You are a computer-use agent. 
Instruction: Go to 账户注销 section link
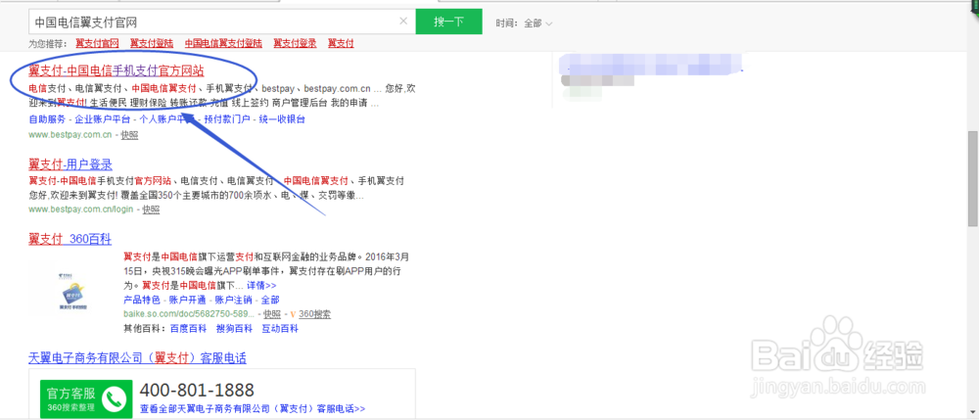234,300
